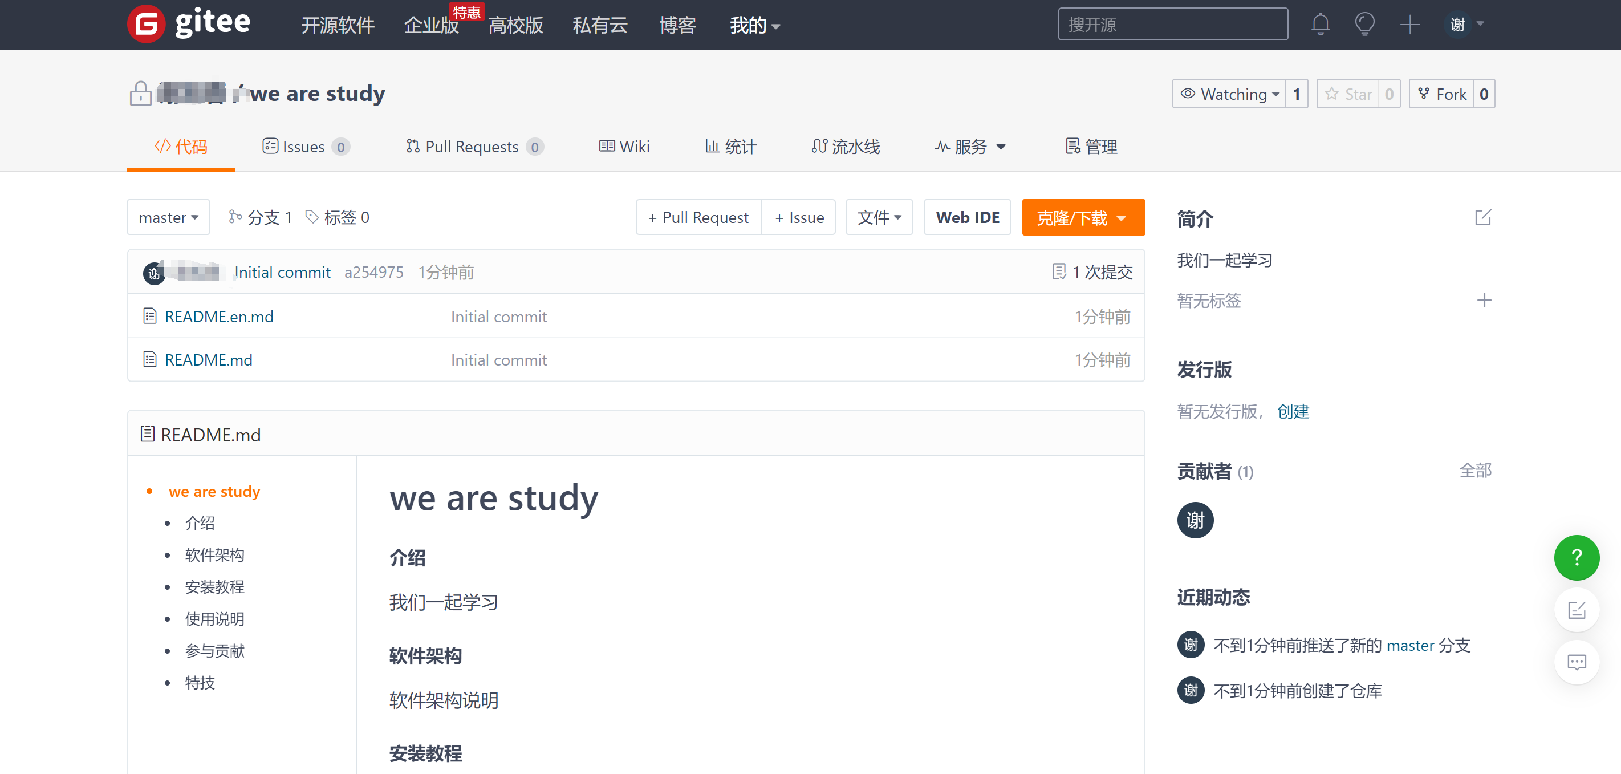Focus the 搜开源 search field

point(1172,25)
